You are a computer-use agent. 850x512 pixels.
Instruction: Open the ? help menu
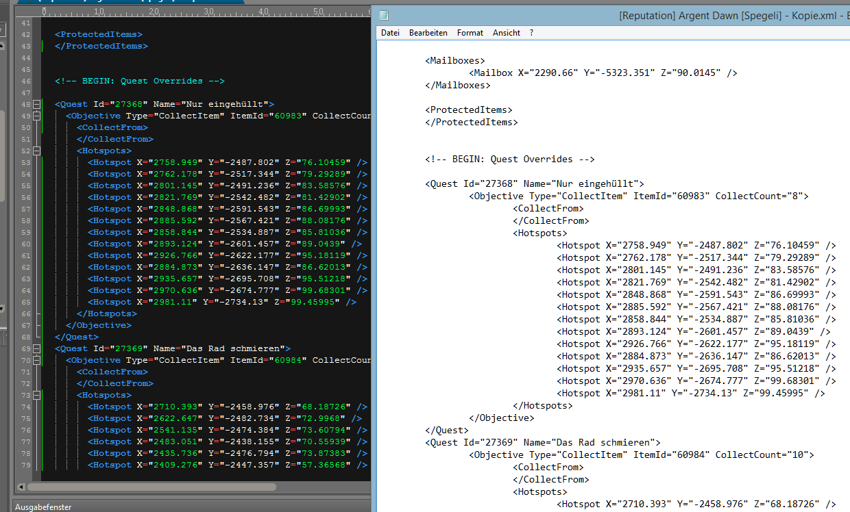click(x=531, y=33)
